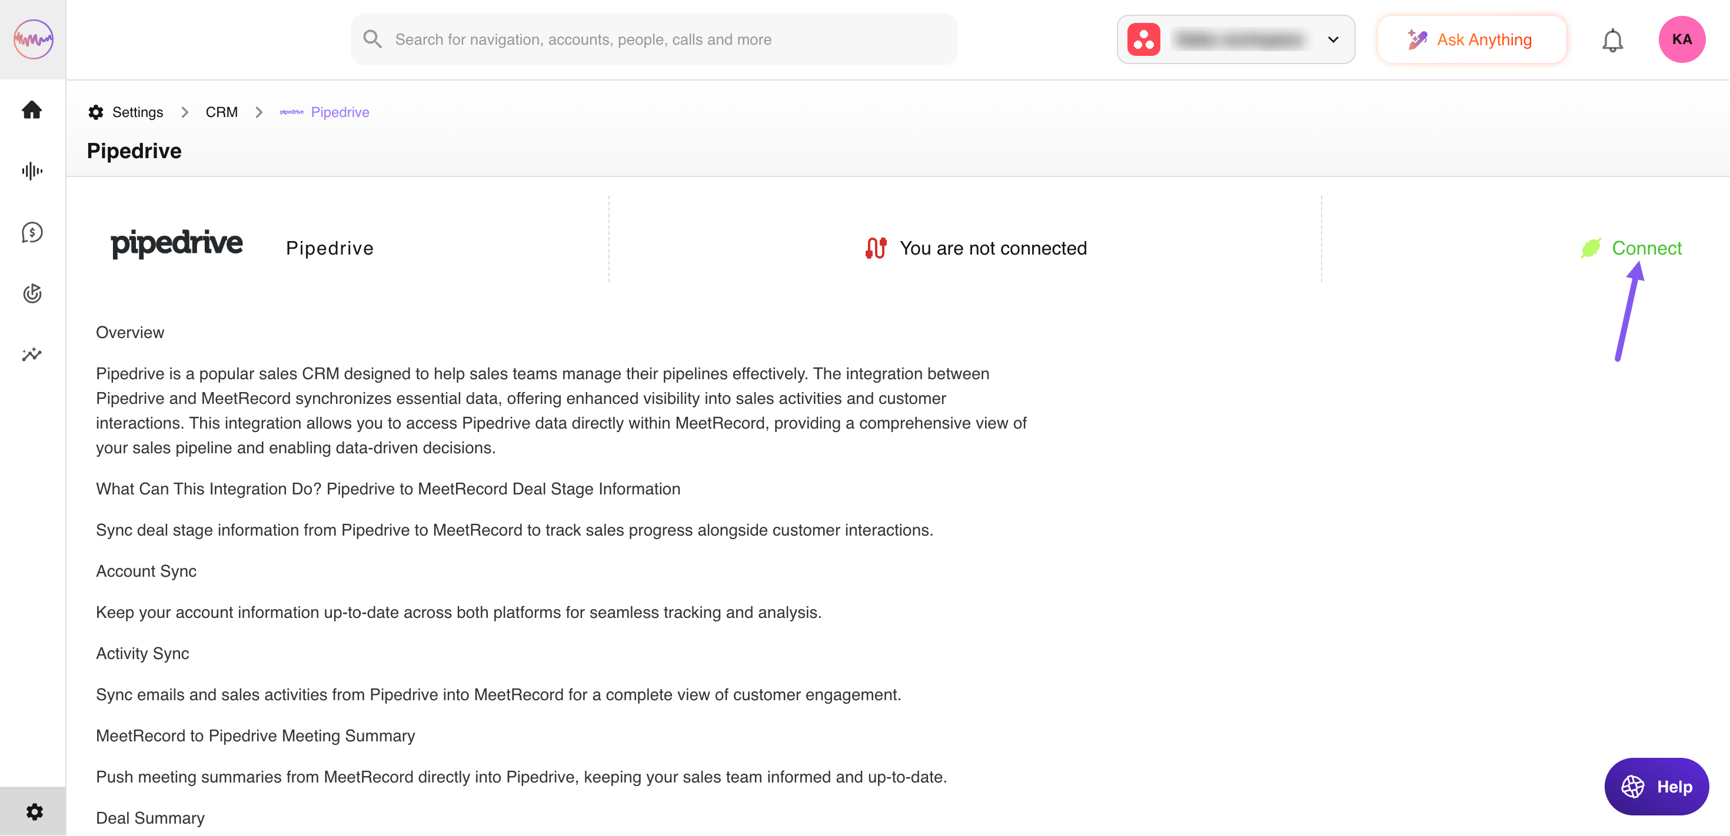Click the workspace dropdown chevron arrow
Screen dimensions: 1730x836
tap(1333, 39)
